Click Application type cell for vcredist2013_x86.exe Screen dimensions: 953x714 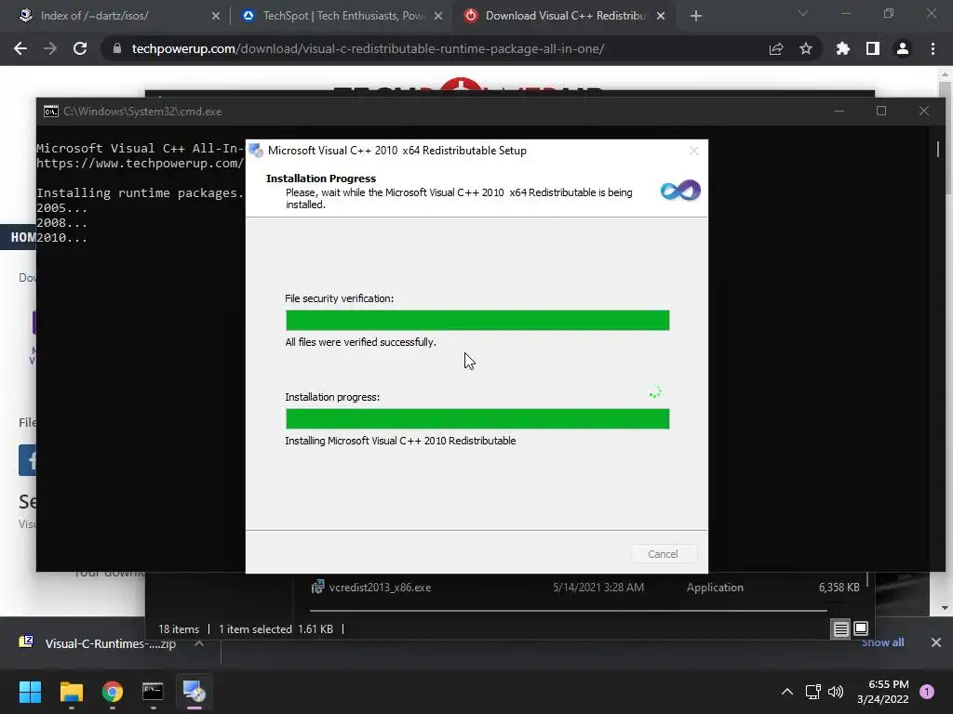(x=715, y=588)
